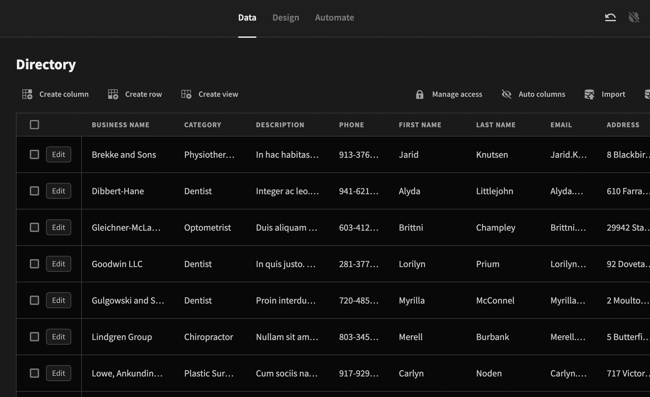
Task: Open the Category column header options
Action: tap(202, 125)
